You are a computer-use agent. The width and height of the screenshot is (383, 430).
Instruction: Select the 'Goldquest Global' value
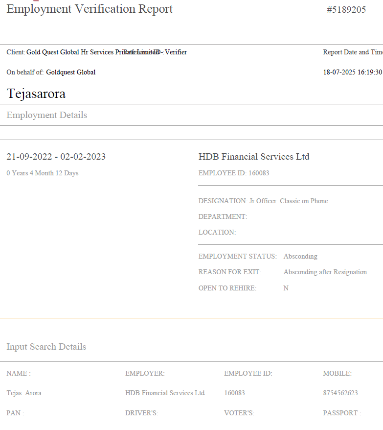[71, 72]
